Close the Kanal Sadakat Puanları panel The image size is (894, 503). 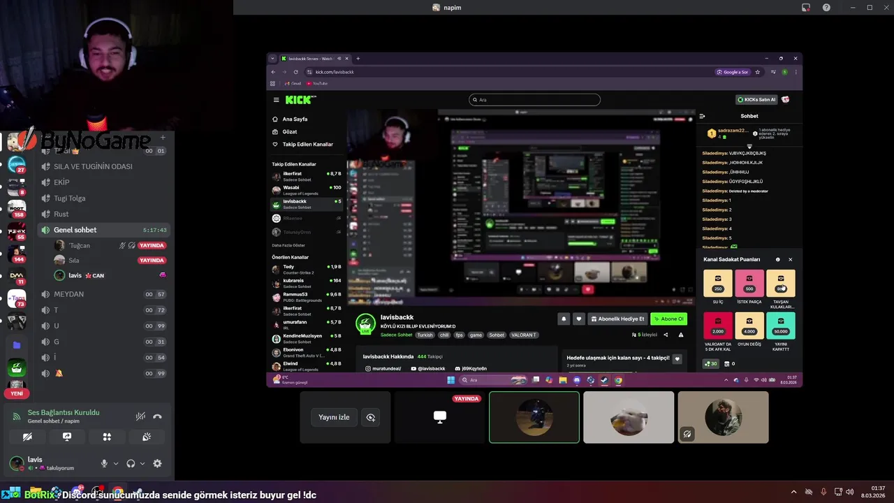pos(791,260)
